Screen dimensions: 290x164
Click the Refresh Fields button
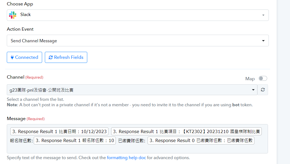[x=66, y=57]
